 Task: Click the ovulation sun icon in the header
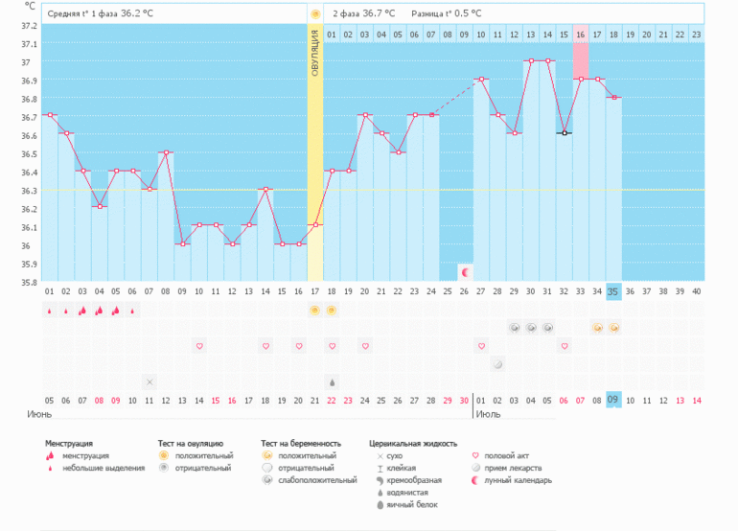[x=314, y=14]
